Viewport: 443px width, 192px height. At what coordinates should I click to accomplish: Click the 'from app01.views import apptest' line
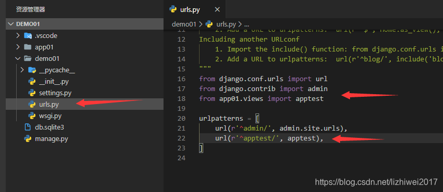261,99
